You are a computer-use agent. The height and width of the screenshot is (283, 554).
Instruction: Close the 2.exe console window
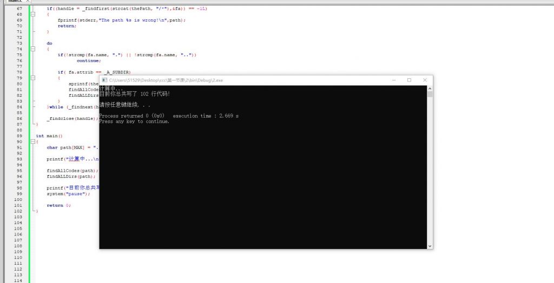pos(425,80)
